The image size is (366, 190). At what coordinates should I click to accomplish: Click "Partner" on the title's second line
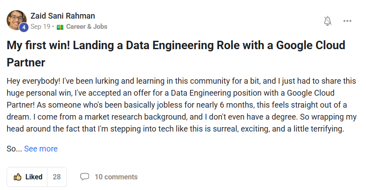[26, 62]
